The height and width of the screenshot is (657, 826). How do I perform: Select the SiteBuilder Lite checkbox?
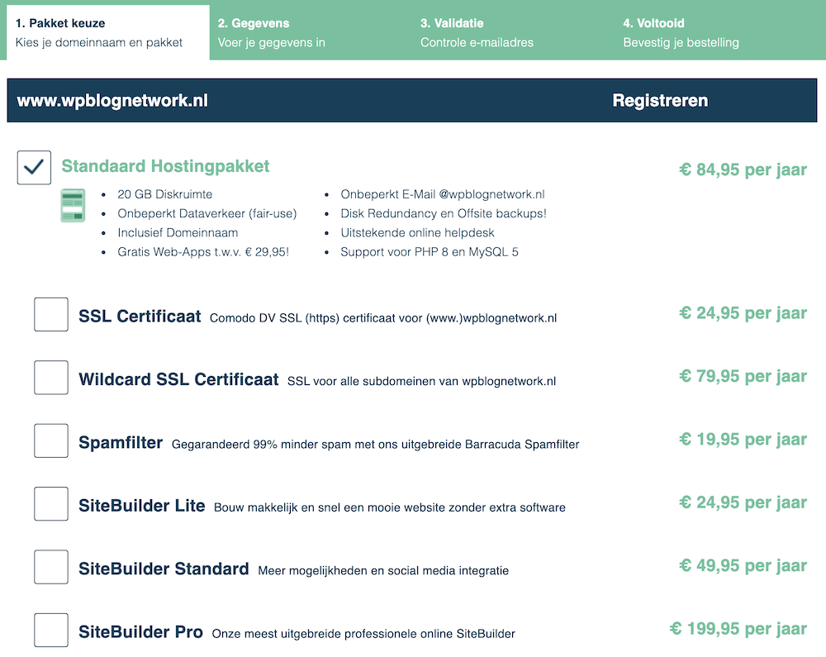pyautogui.click(x=50, y=503)
